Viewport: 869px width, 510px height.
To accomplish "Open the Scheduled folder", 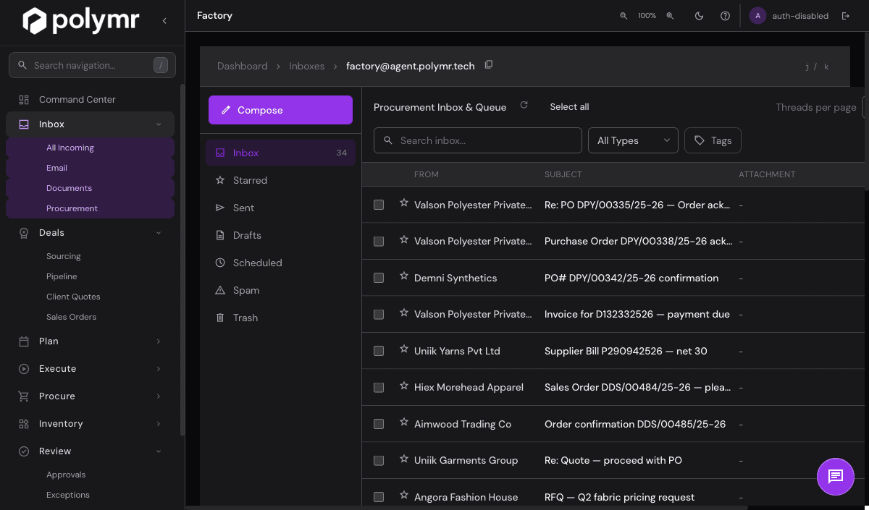I will click(x=280, y=263).
